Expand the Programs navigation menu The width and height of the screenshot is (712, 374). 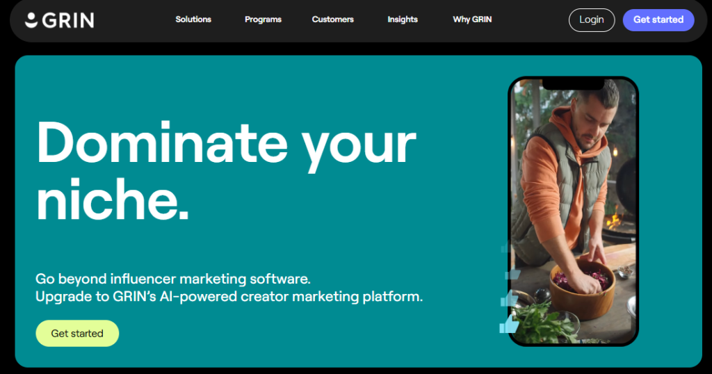[263, 19]
